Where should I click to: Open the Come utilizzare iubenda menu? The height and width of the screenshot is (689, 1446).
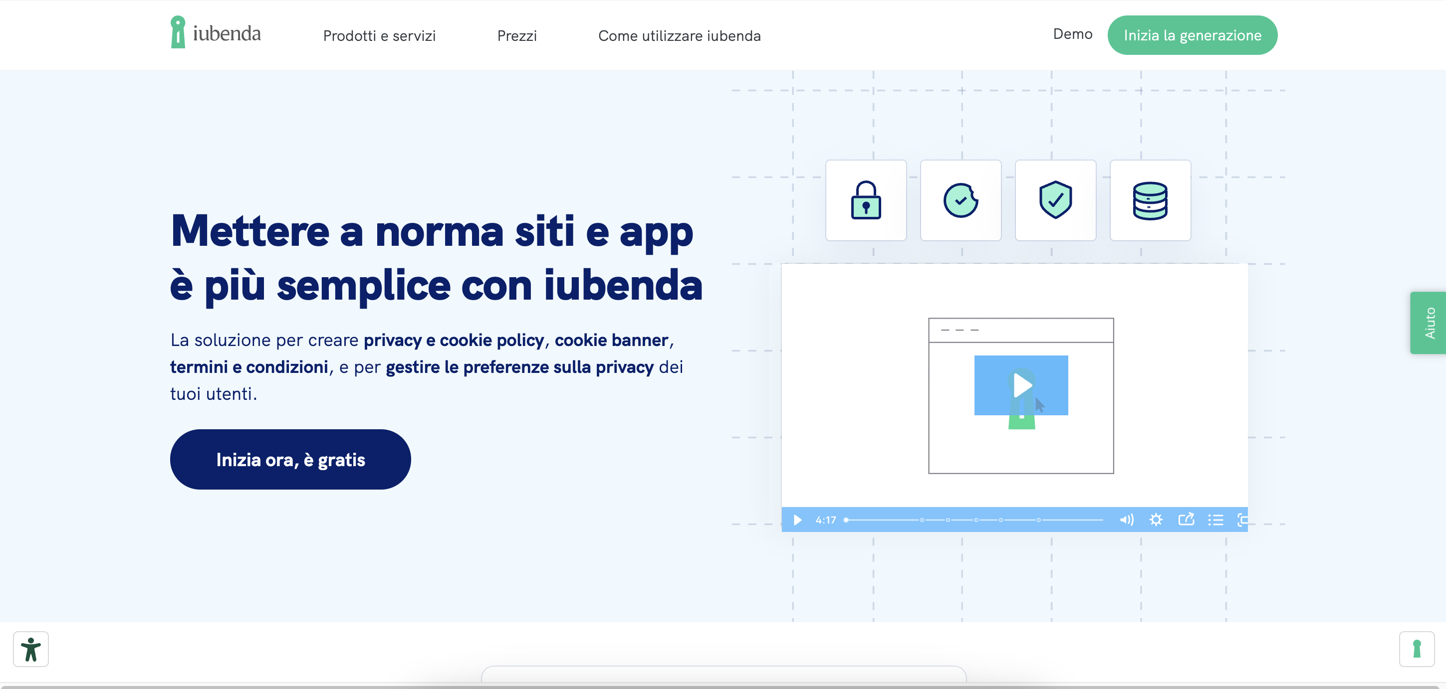click(679, 36)
